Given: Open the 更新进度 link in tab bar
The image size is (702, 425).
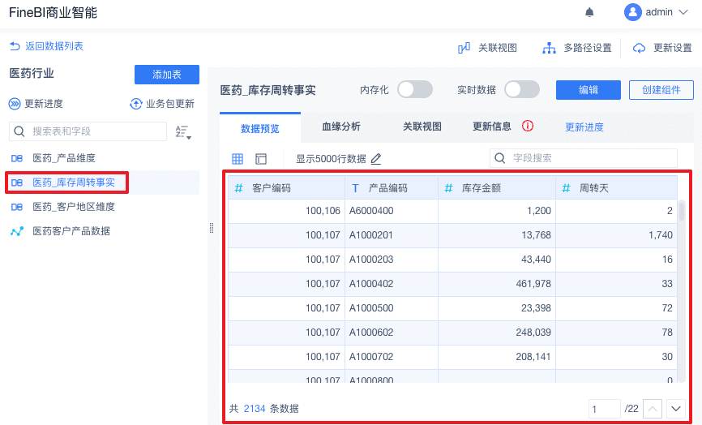Looking at the screenshot, I should click(584, 127).
